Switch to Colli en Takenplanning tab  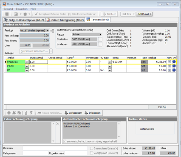click(x=65, y=20)
